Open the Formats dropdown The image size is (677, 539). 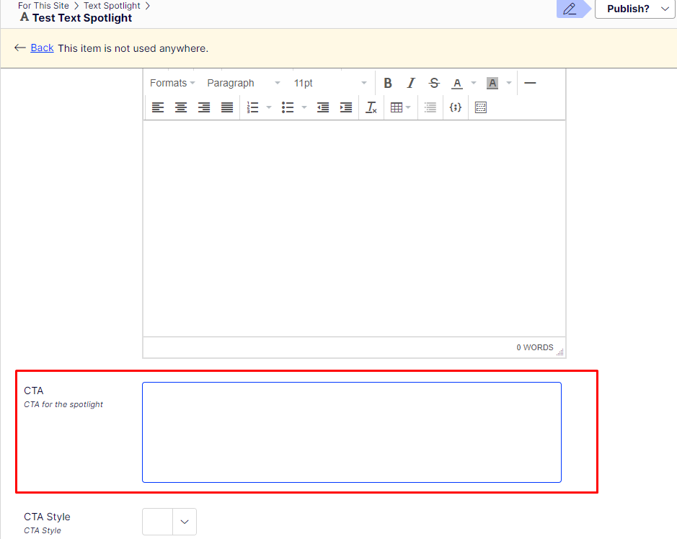172,84
